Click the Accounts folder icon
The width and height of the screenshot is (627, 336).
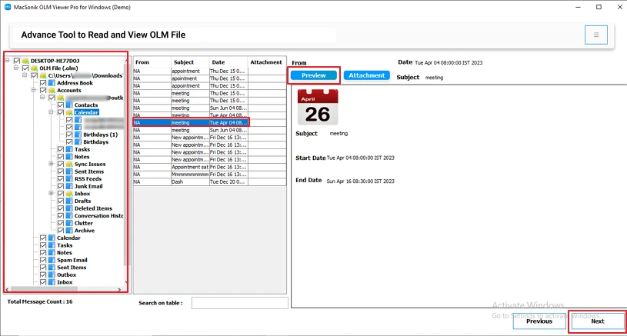(x=52, y=90)
